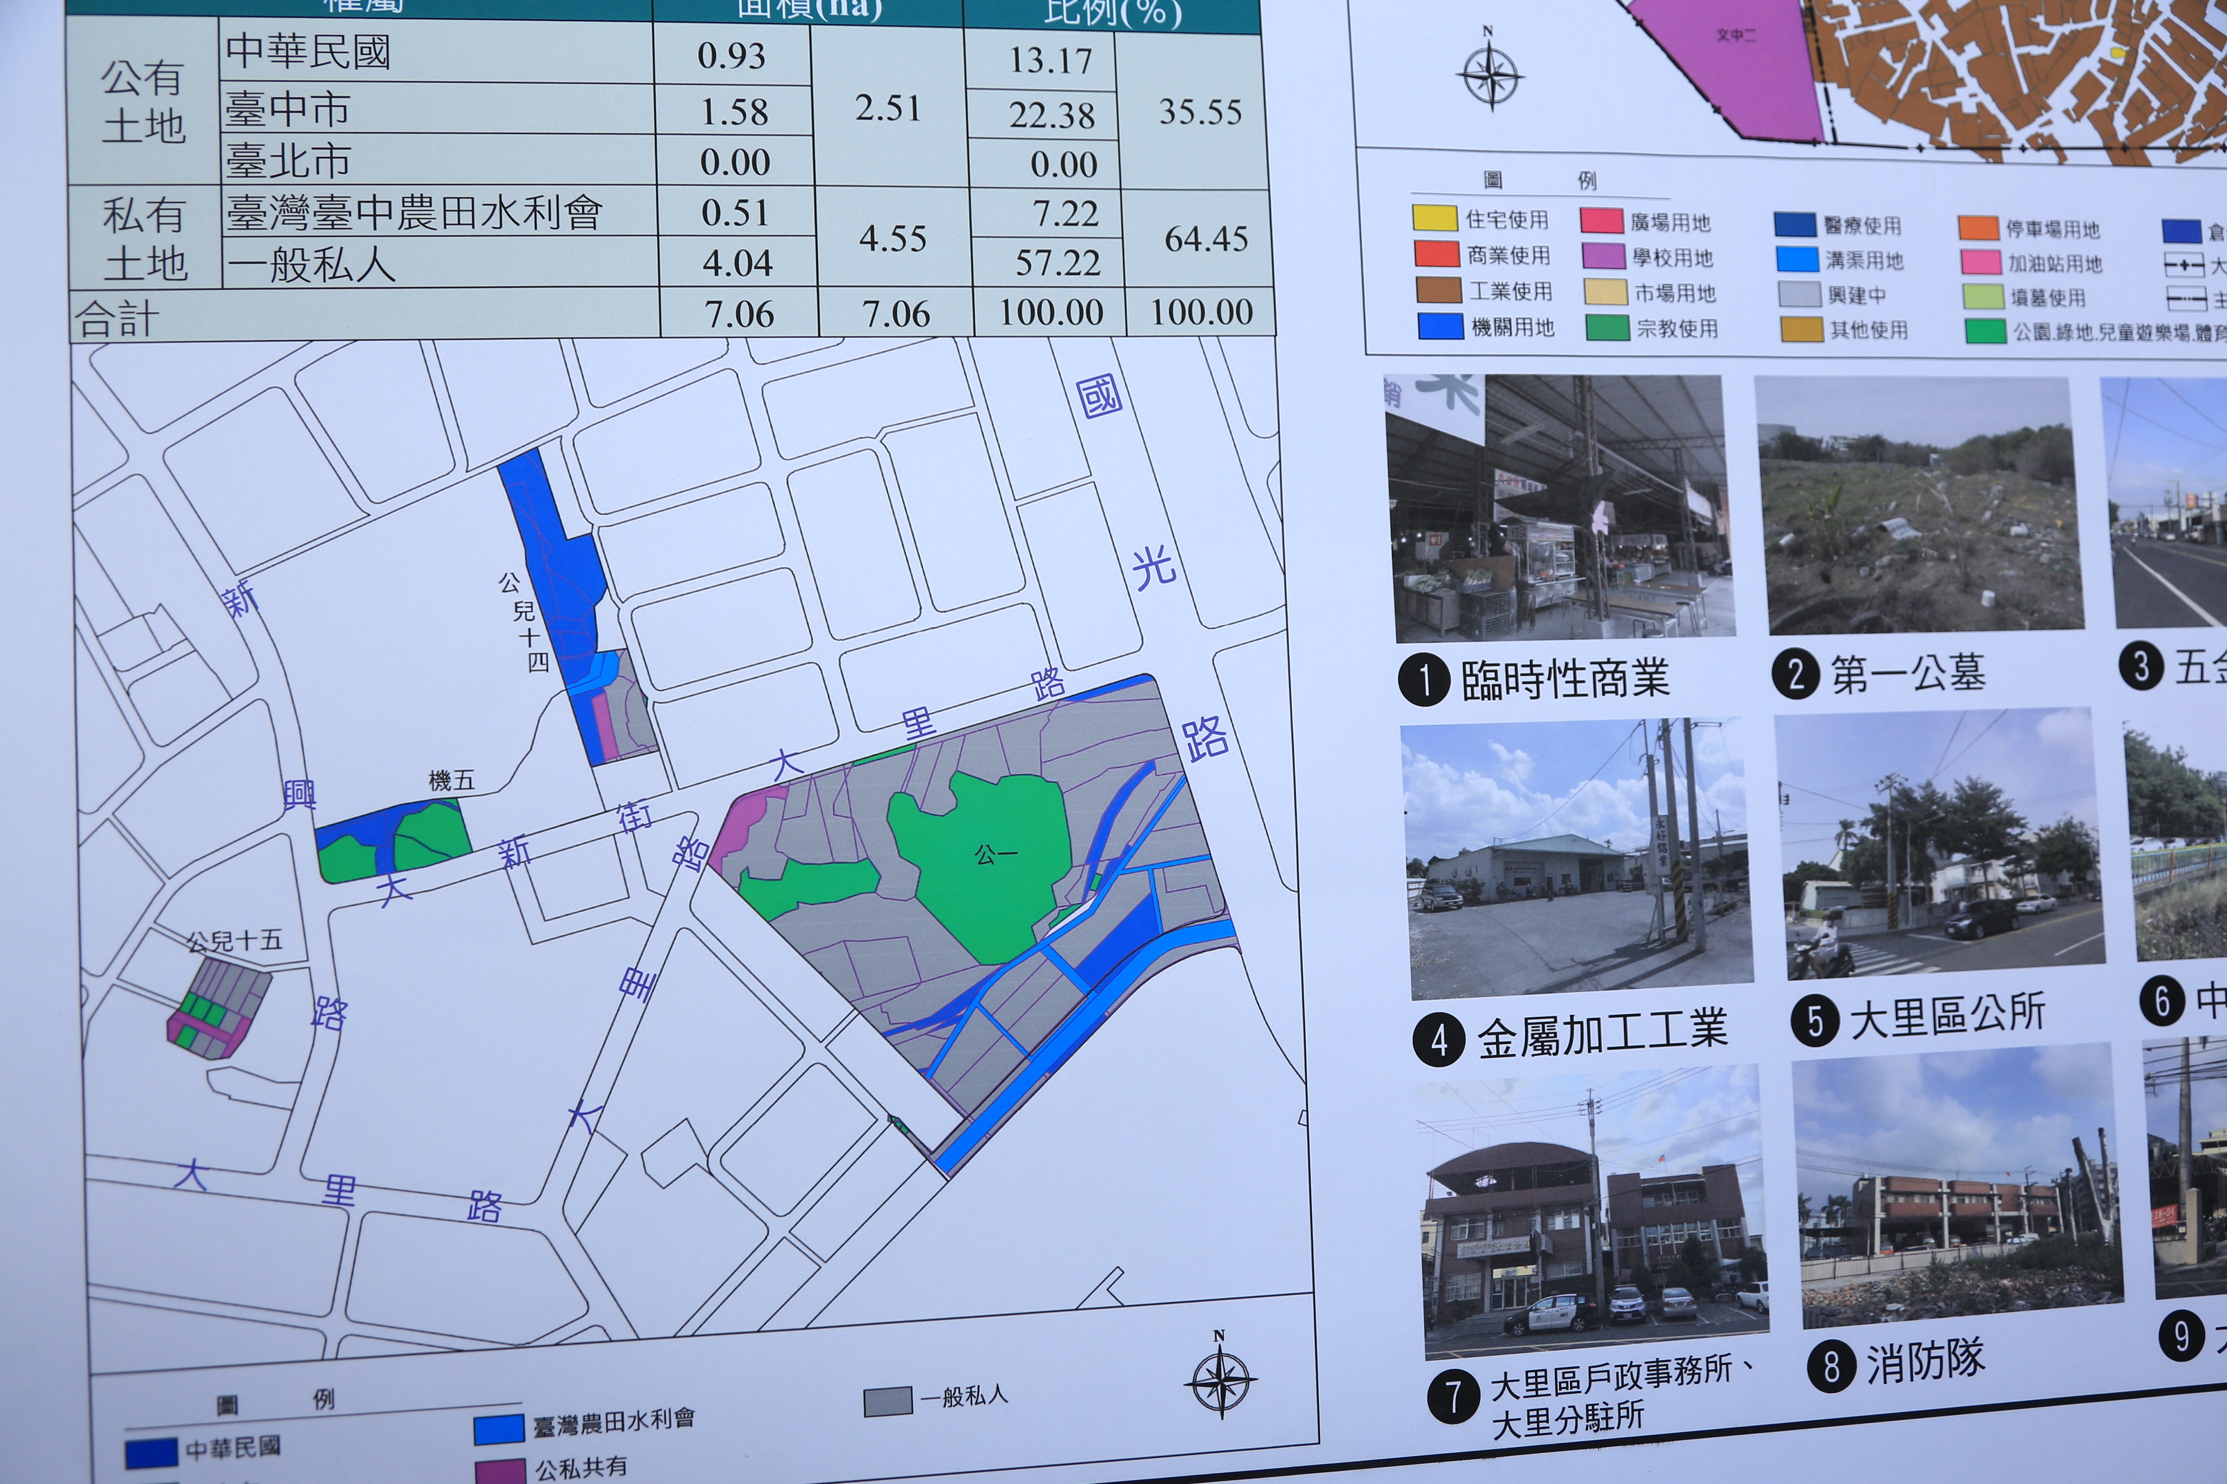This screenshot has width=2227, height=1484.
Task: Select the purple 學校用地 legend swatch
Action: (x=1604, y=257)
